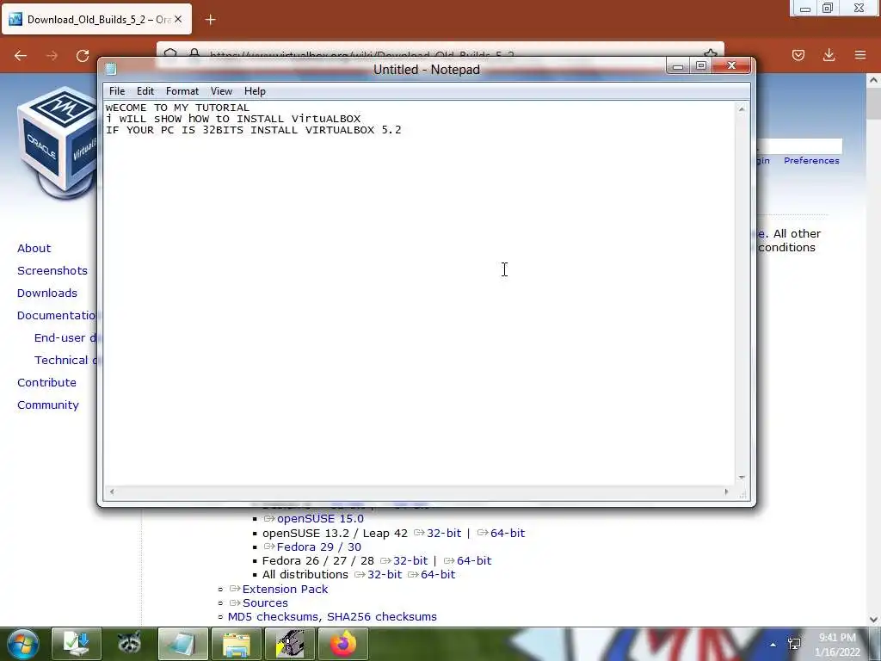Image resolution: width=881 pixels, height=661 pixels.
Task: Click Fedora 26/27/28 32-bit link
Action: click(x=410, y=561)
